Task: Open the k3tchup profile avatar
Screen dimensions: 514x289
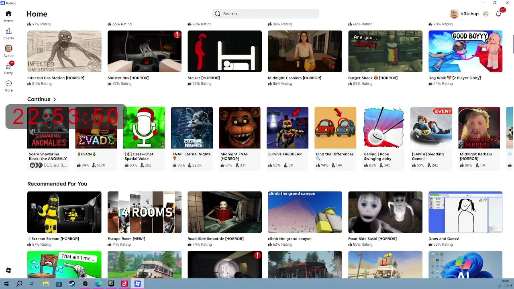Action: pyautogui.click(x=454, y=14)
